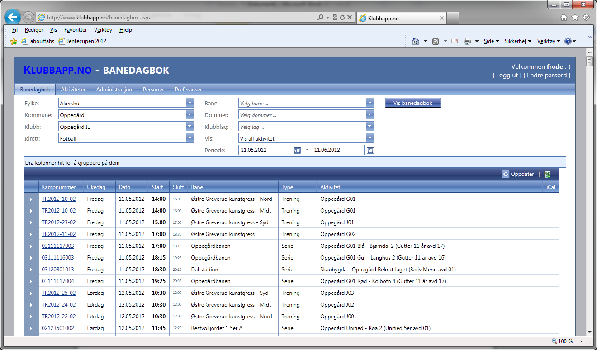Open the Idrett Fotball dropdown

click(x=190, y=138)
